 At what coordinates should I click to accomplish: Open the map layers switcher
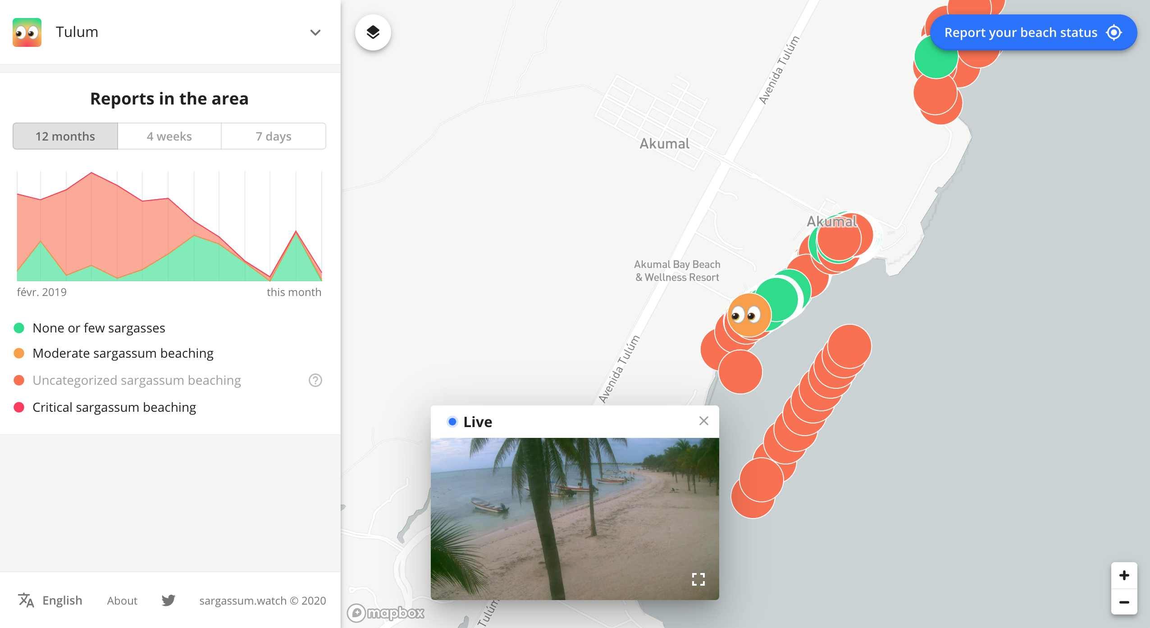point(372,32)
